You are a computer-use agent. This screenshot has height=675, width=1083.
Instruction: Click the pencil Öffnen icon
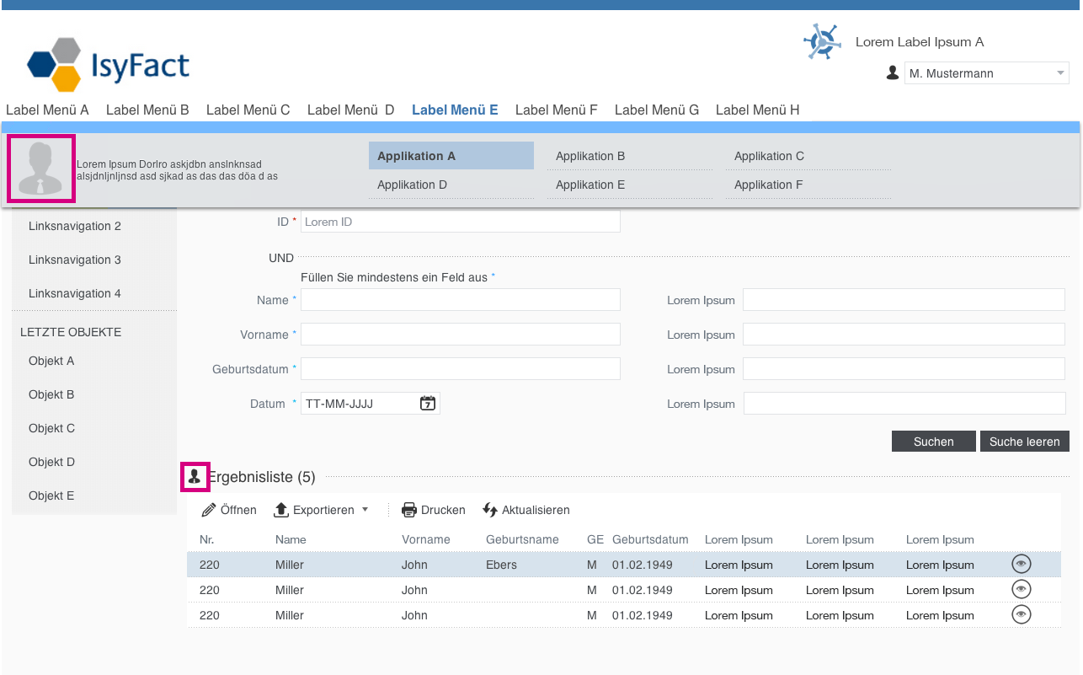click(209, 510)
